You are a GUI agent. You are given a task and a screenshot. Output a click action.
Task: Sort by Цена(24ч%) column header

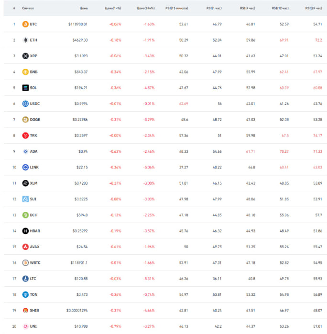coord(145,8)
